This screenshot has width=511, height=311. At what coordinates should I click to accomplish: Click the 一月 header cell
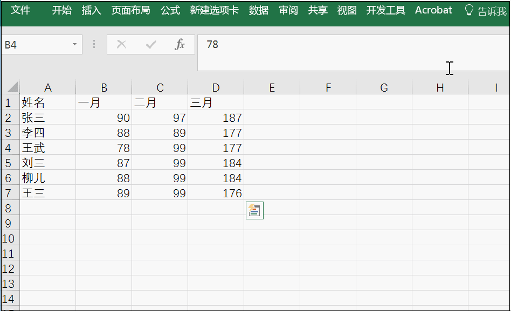[104, 103]
